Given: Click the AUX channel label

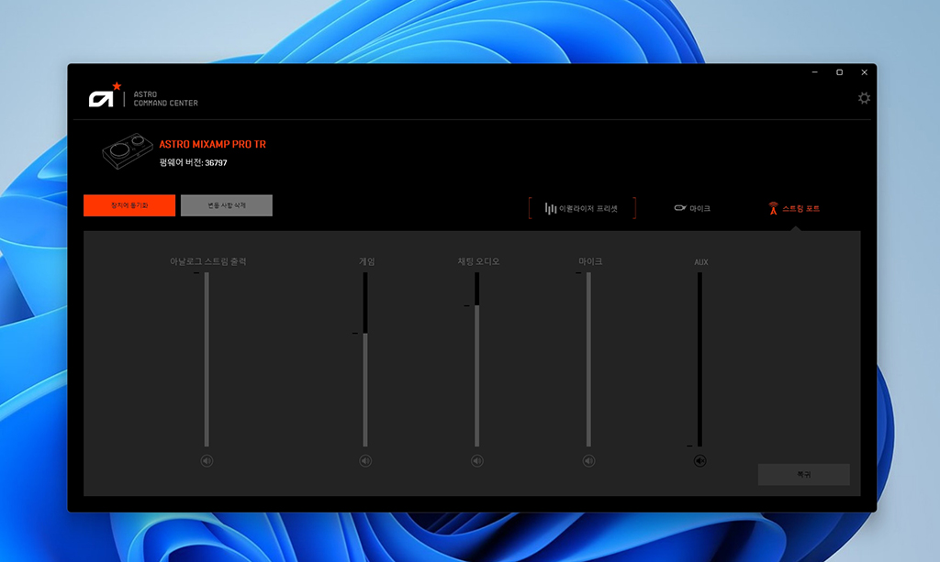Looking at the screenshot, I should click(700, 262).
